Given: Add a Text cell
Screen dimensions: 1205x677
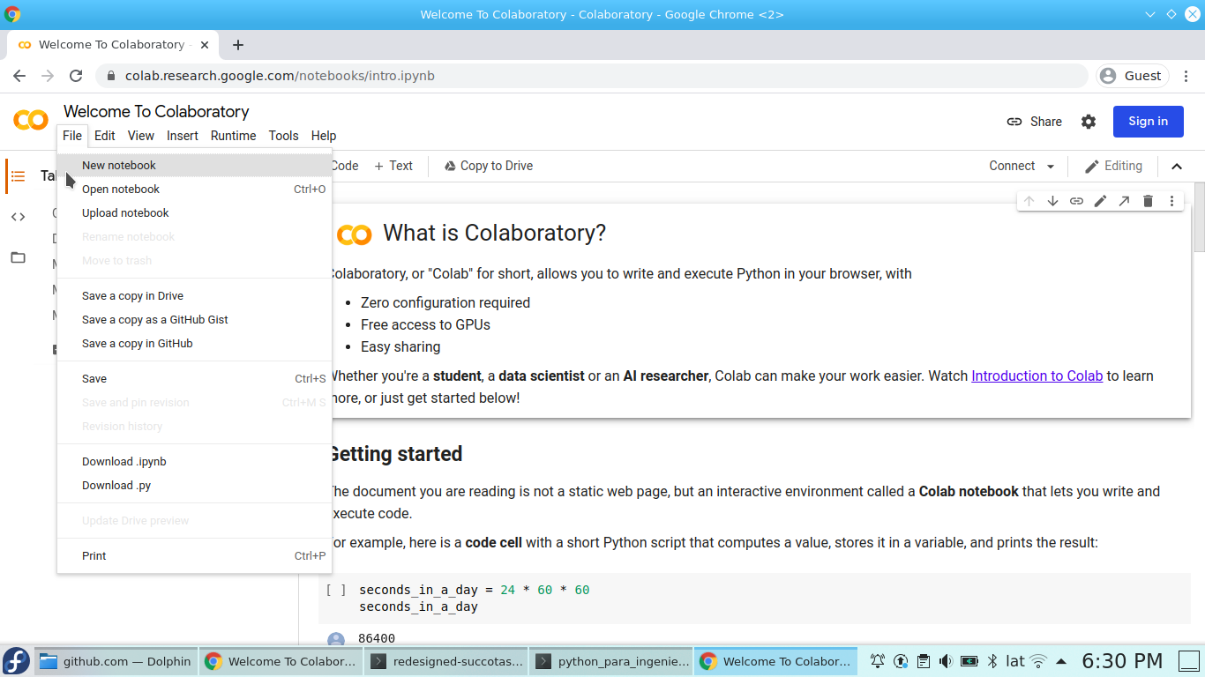Looking at the screenshot, I should pyautogui.click(x=393, y=166).
